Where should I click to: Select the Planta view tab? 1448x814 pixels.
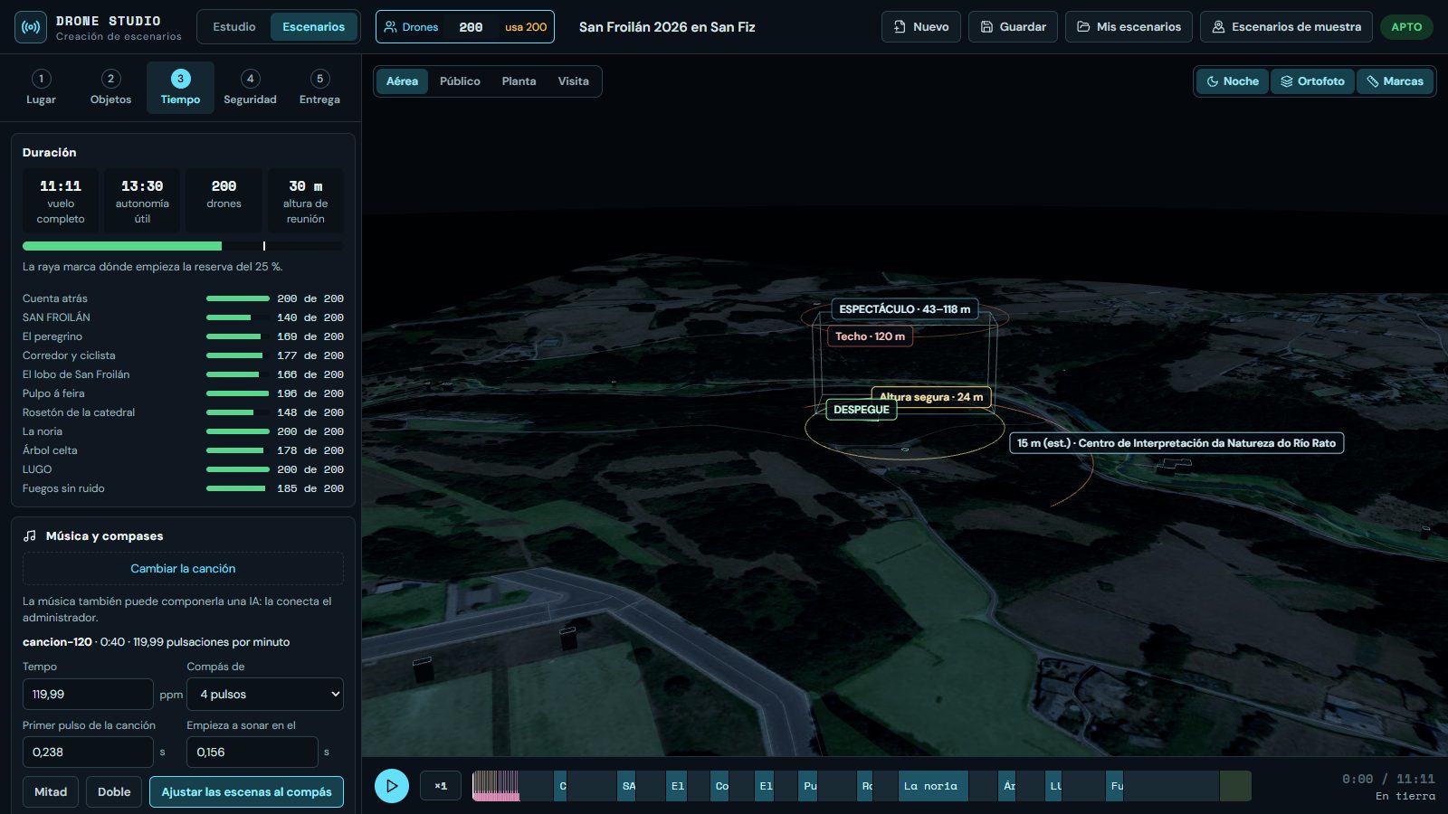pos(519,81)
